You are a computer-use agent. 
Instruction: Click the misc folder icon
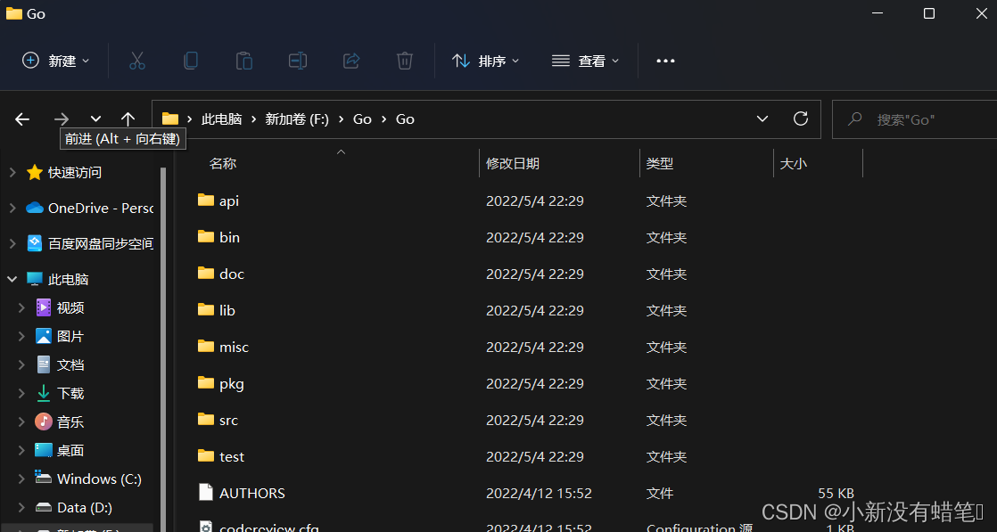tap(205, 347)
